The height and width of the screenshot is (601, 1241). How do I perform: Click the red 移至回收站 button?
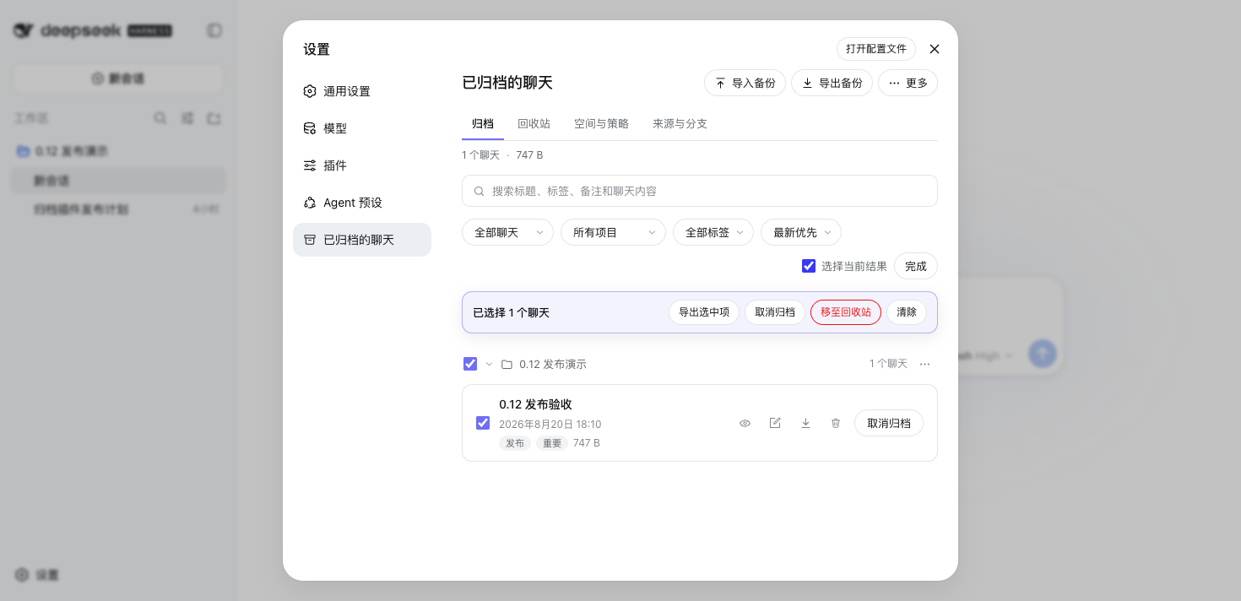(x=846, y=312)
